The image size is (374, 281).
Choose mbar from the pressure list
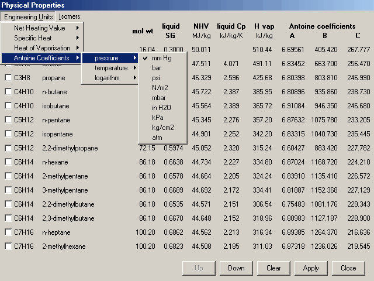[x=159, y=97]
